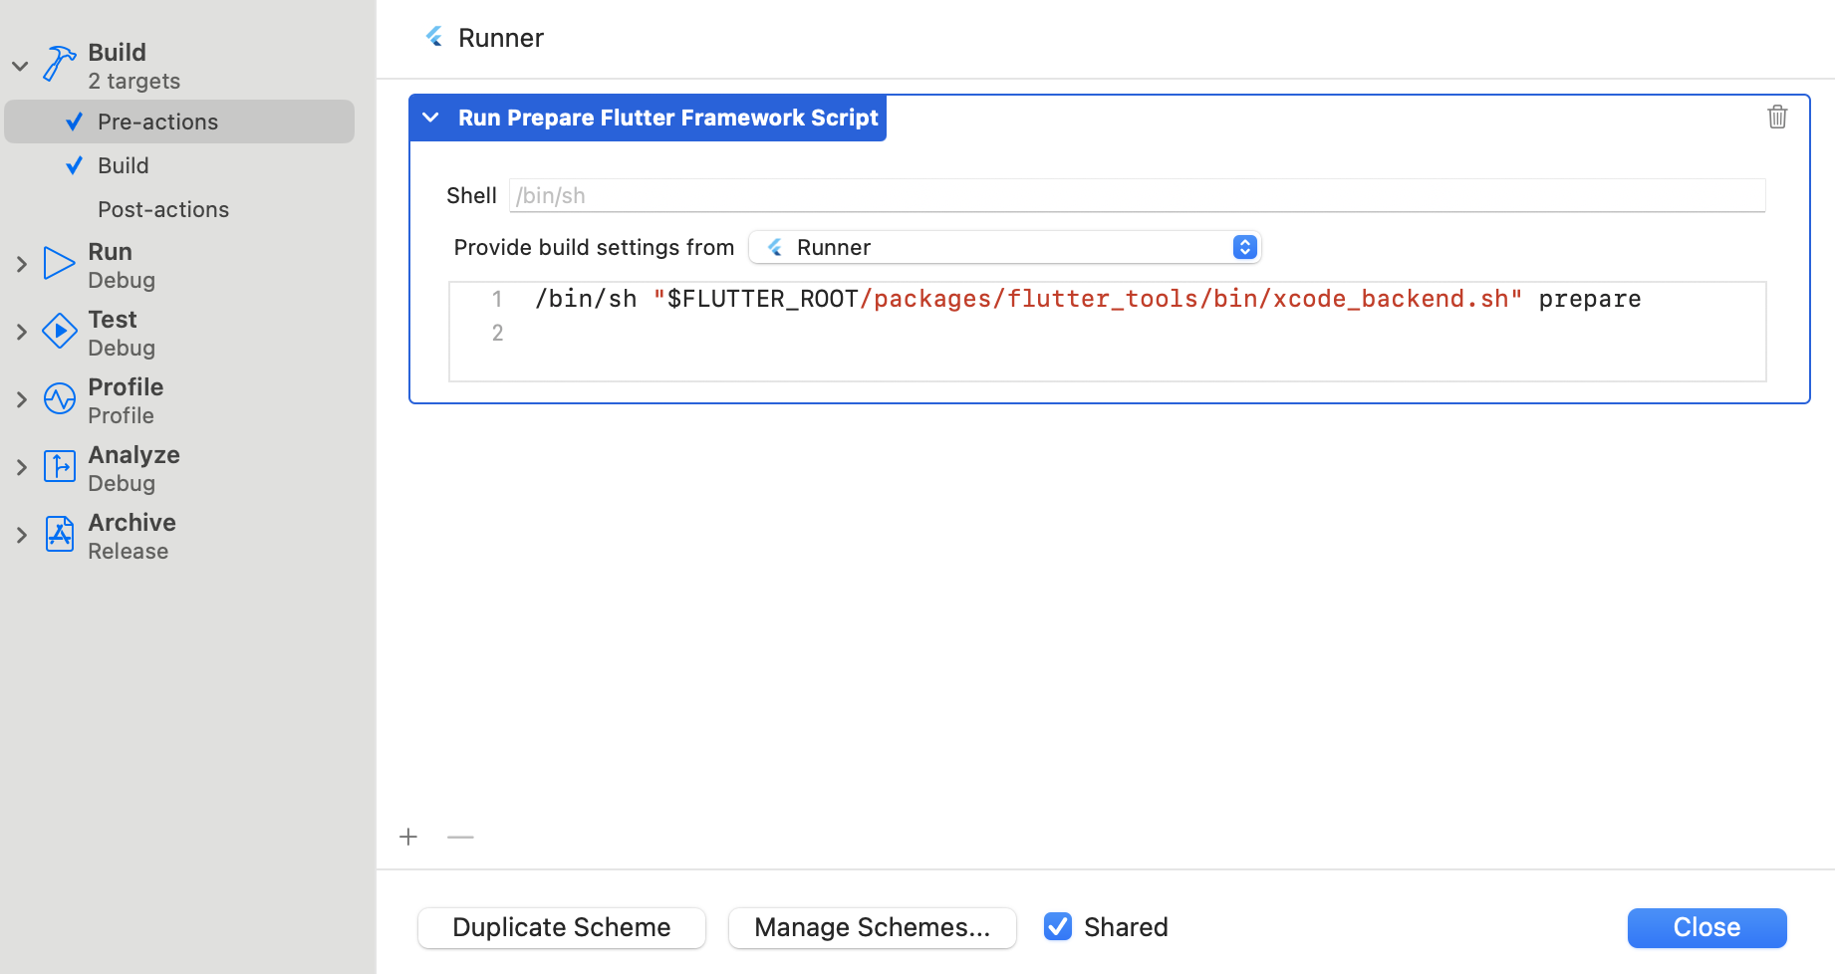Image resolution: width=1835 pixels, height=974 pixels.
Task: Click the Analyze icon in sidebar
Action: (x=59, y=466)
